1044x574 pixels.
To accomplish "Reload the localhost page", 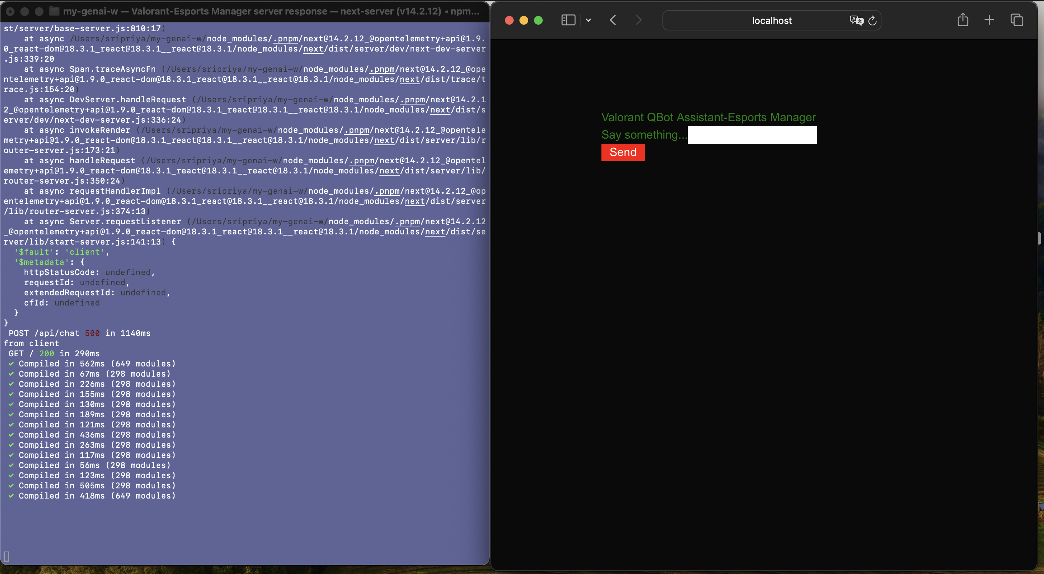I will point(872,20).
